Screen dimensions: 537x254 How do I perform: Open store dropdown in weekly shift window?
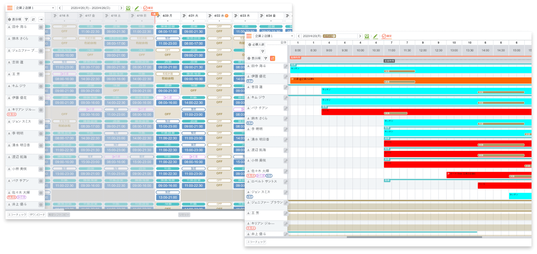pos(35,8)
